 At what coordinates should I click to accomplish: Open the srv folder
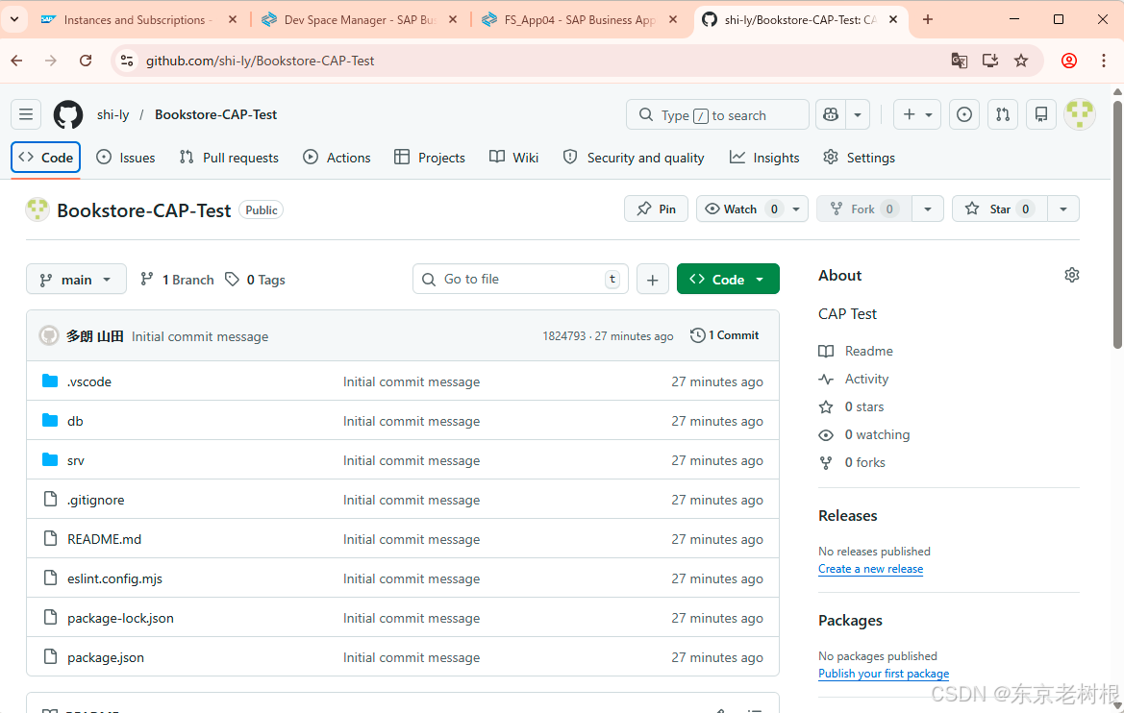pyautogui.click(x=75, y=460)
